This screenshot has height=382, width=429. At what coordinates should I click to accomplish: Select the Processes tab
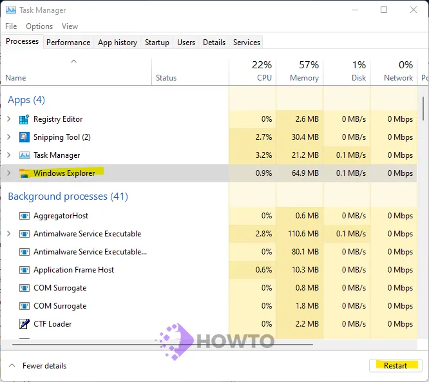22,41
